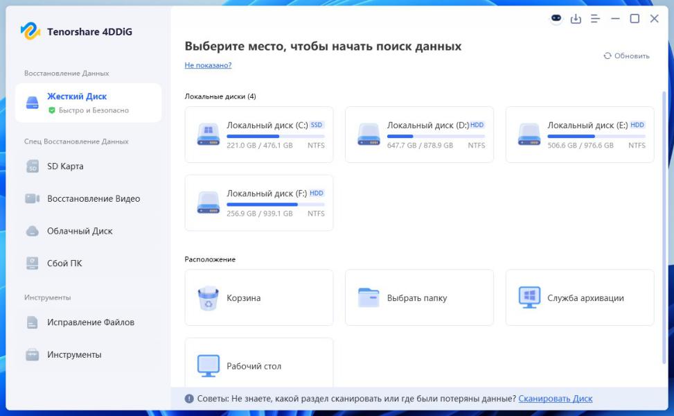Click the chatbot assistant icon in title bar

point(556,19)
